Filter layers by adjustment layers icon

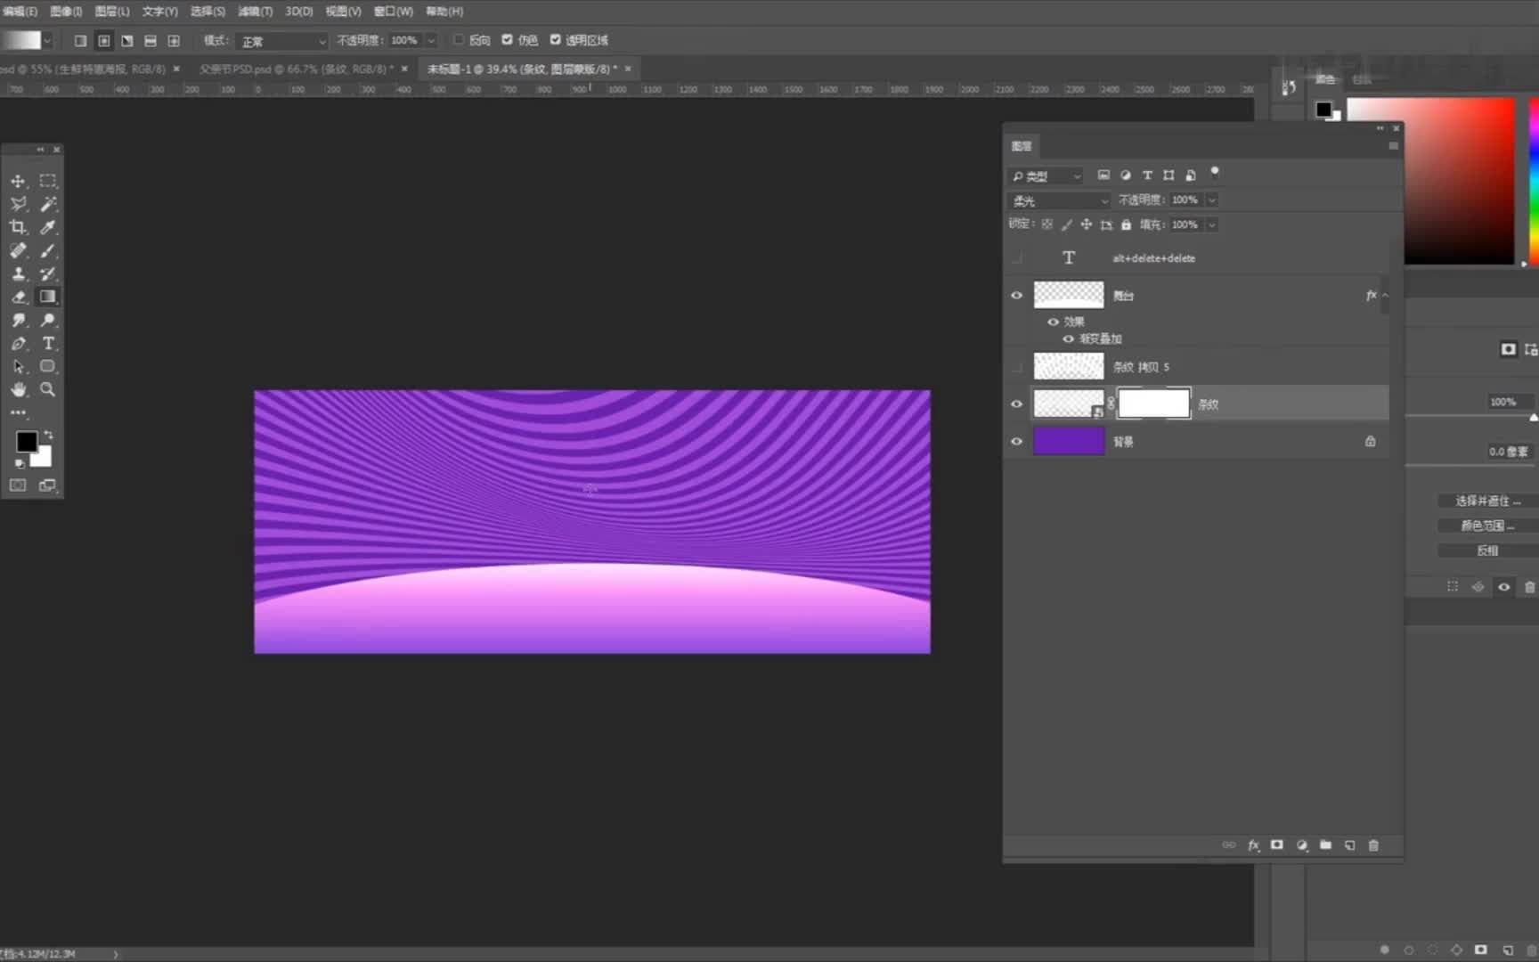click(x=1126, y=175)
